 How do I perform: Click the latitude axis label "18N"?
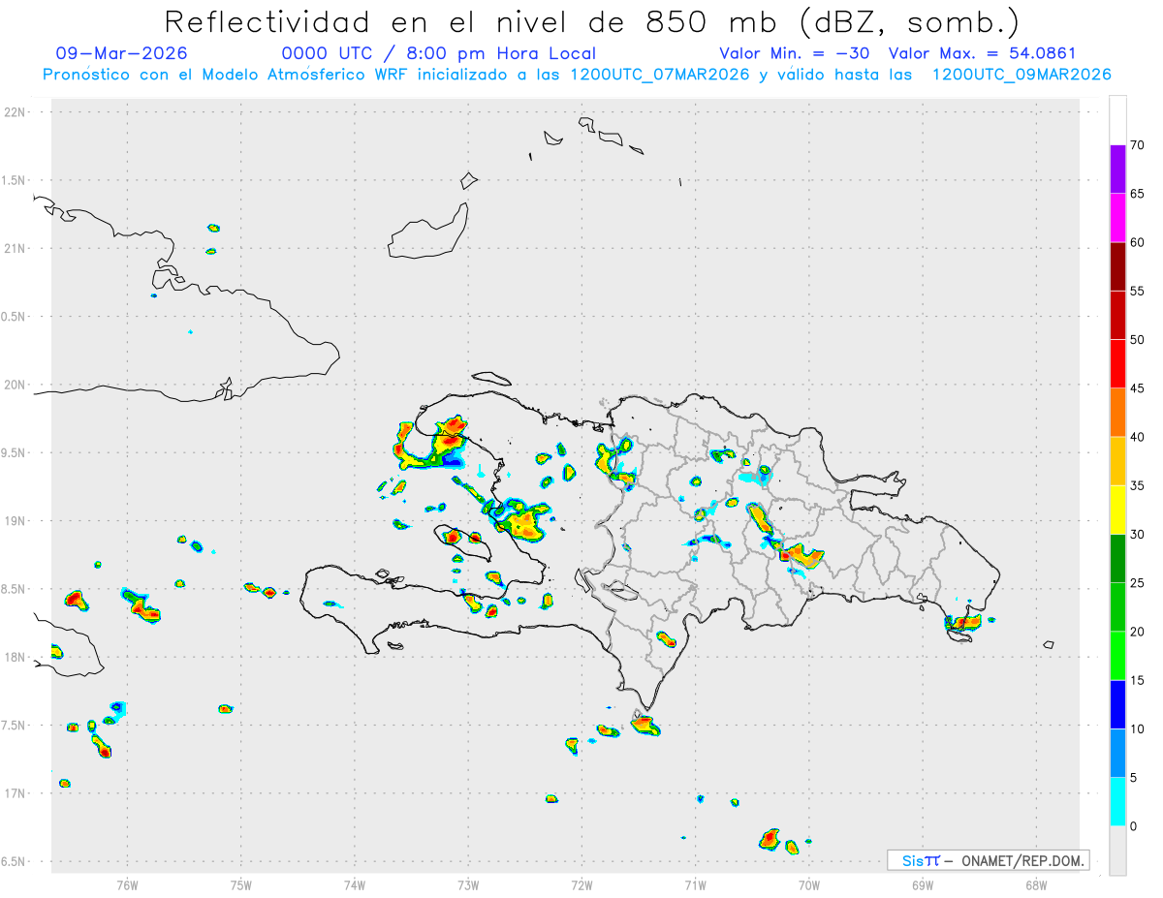15,657
